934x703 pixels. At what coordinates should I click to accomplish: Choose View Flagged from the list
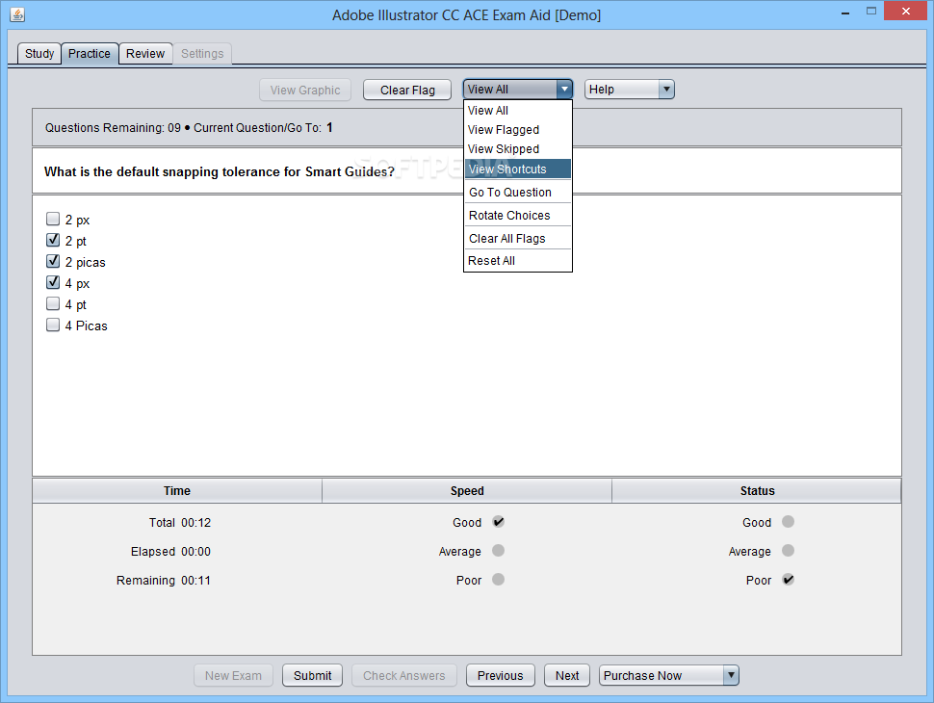(x=518, y=129)
